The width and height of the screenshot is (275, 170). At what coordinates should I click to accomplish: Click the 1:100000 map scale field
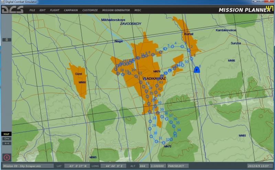158,166
